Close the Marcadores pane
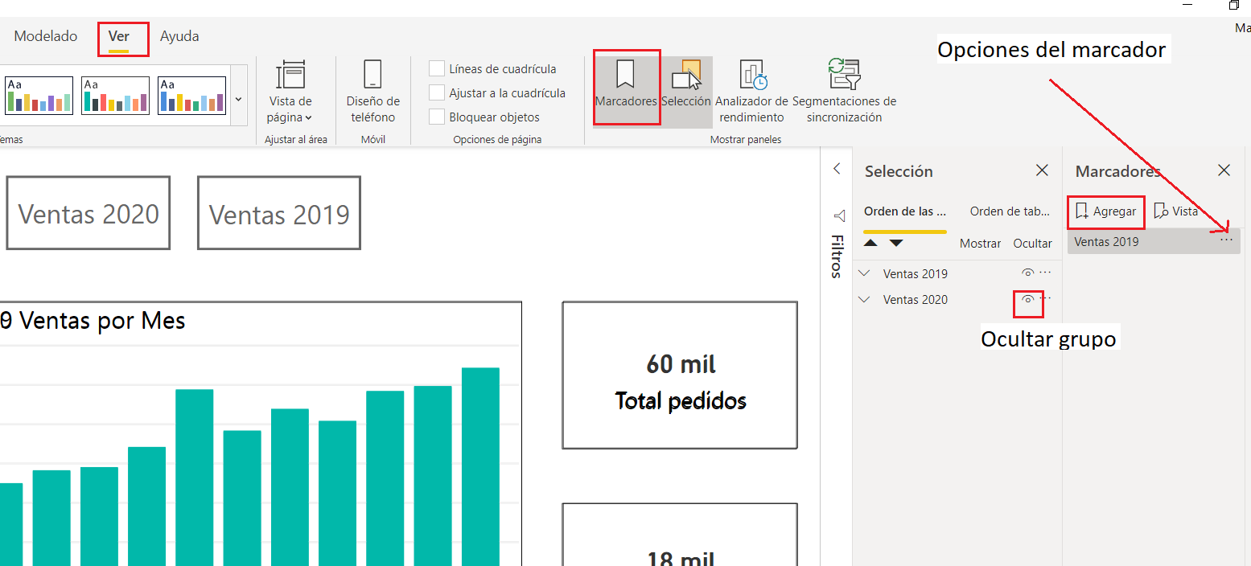The height and width of the screenshot is (566, 1251). (1224, 170)
